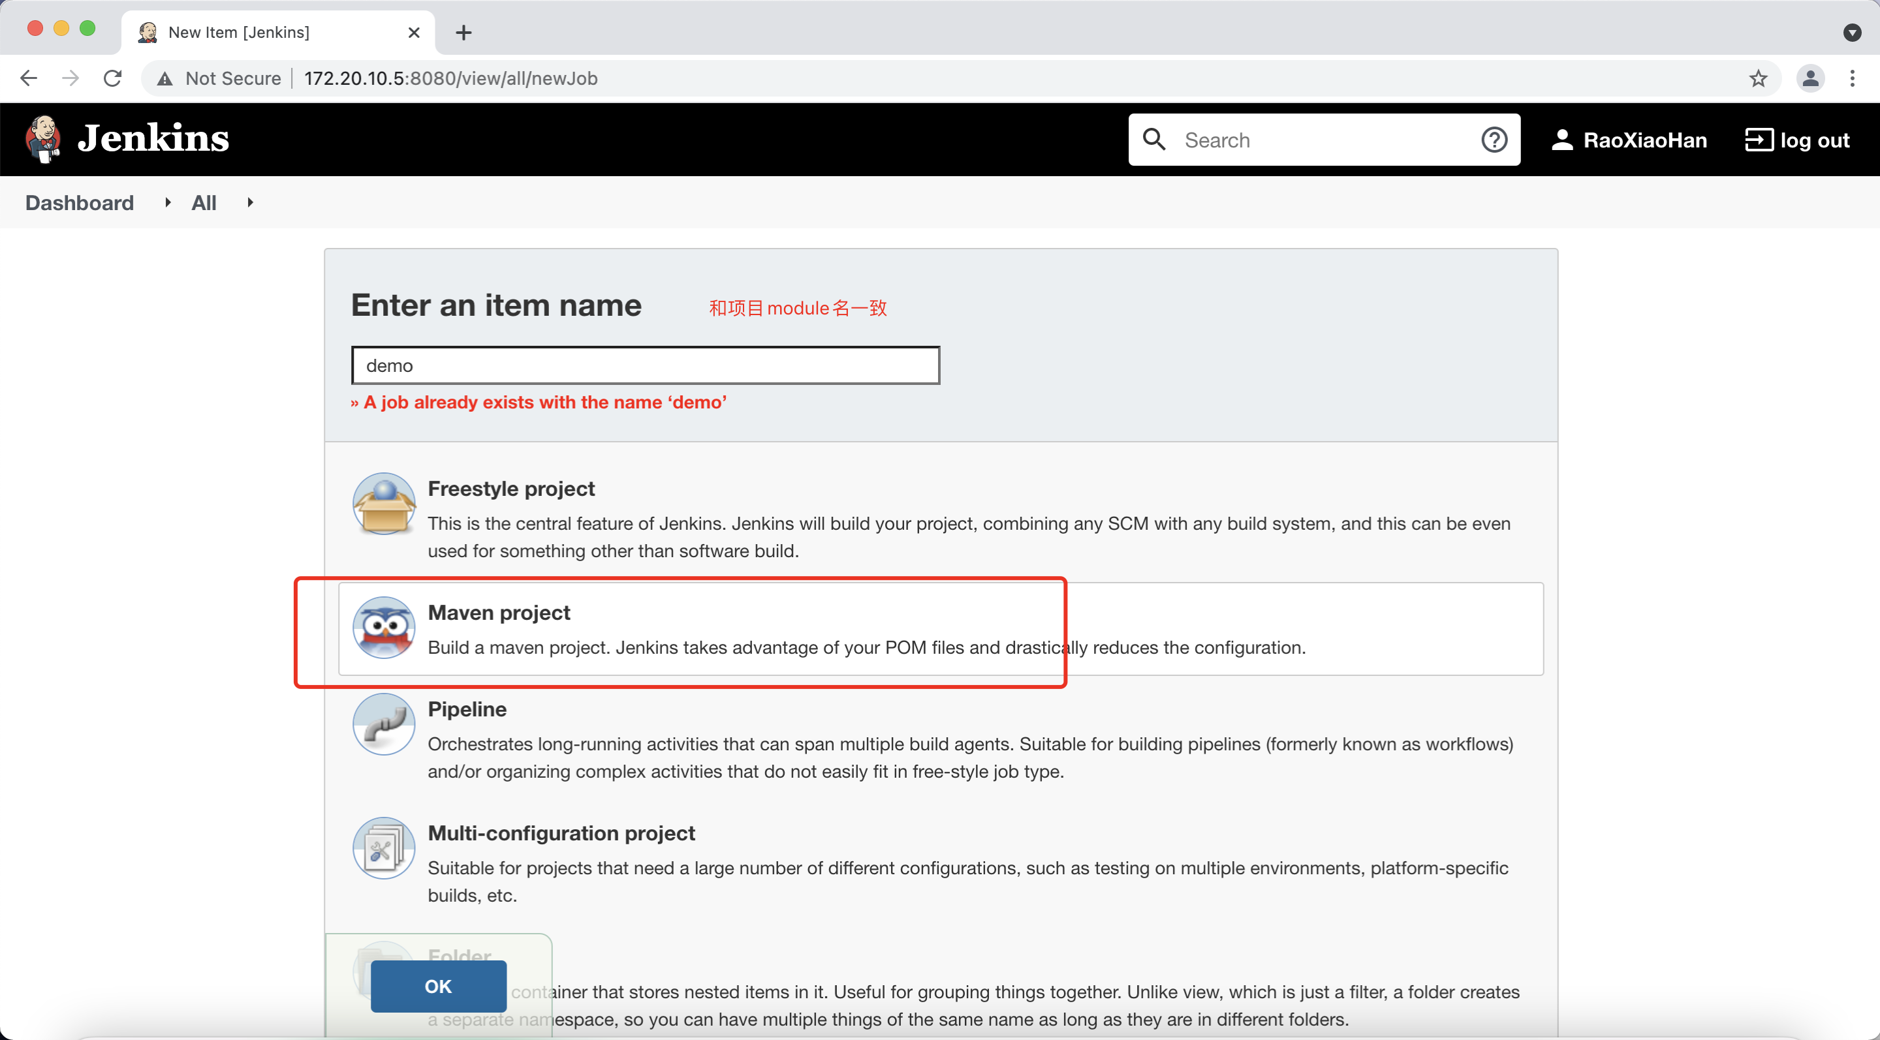Click the Jenkins butler logo icon

click(x=43, y=138)
